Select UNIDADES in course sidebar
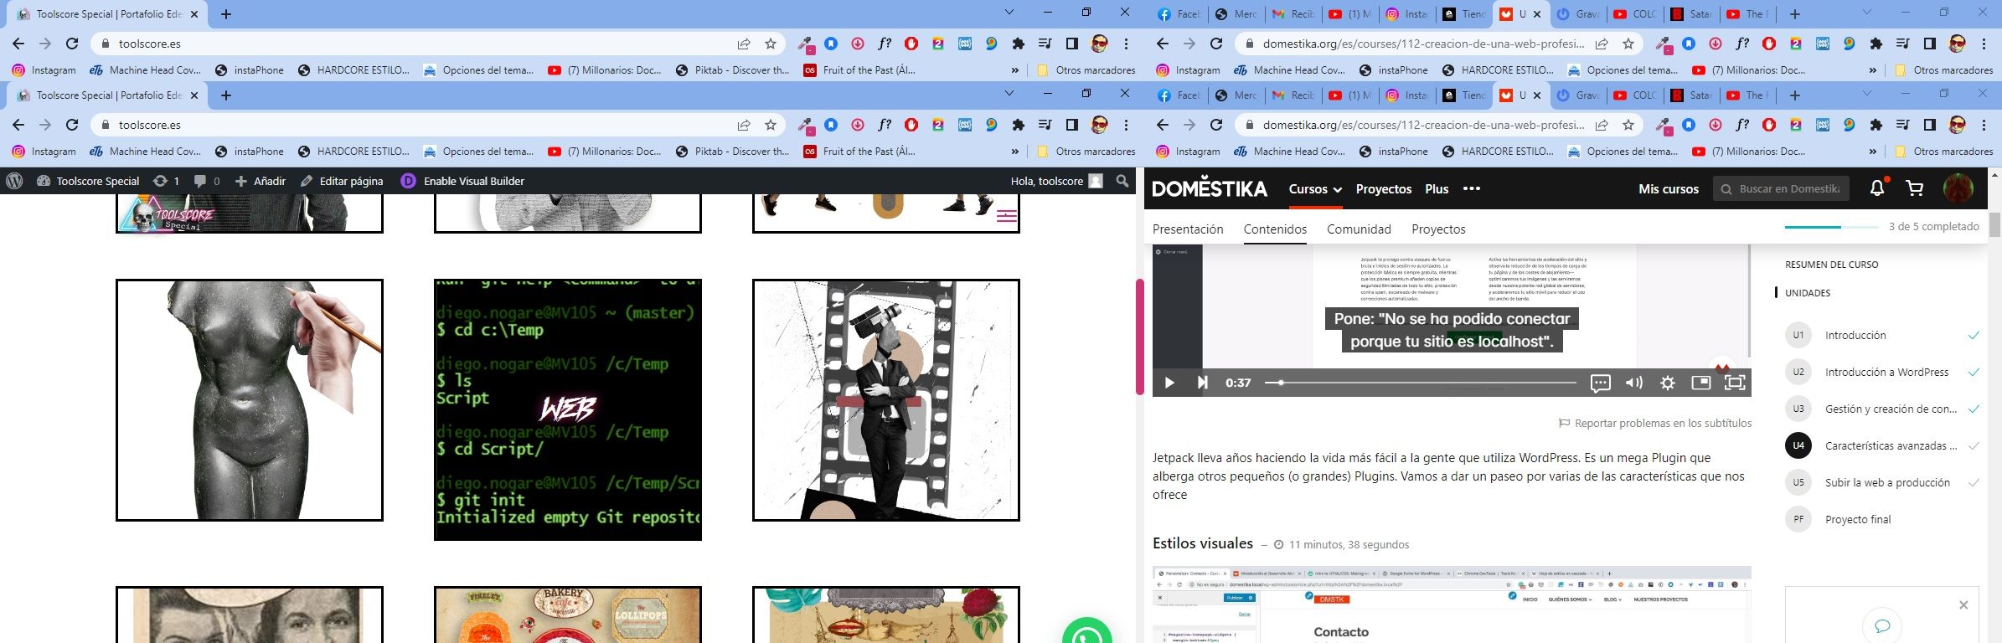This screenshot has height=643, width=2002. 1808,293
